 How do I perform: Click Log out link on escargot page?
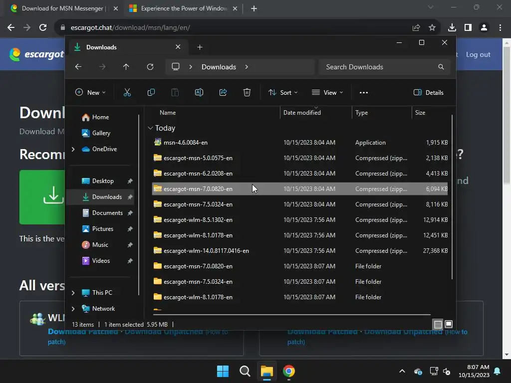(x=478, y=55)
